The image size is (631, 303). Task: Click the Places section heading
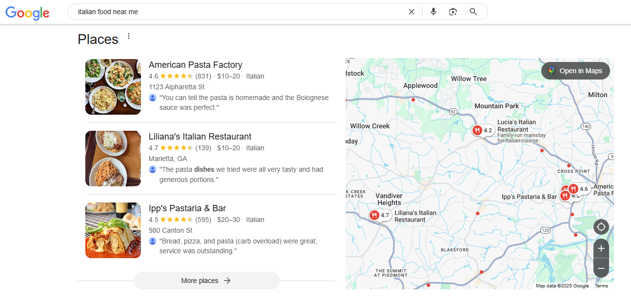tap(98, 39)
